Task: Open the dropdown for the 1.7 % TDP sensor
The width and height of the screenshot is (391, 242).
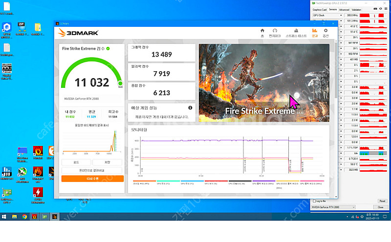Action: tap(341, 148)
